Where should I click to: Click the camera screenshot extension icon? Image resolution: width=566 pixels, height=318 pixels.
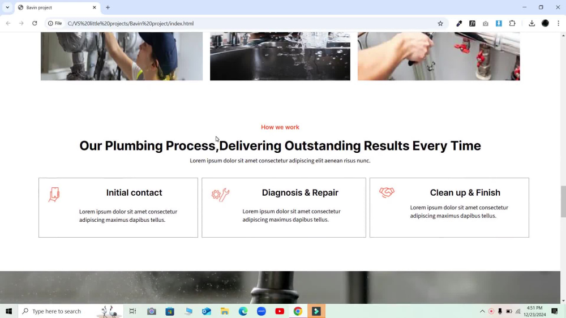click(486, 23)
